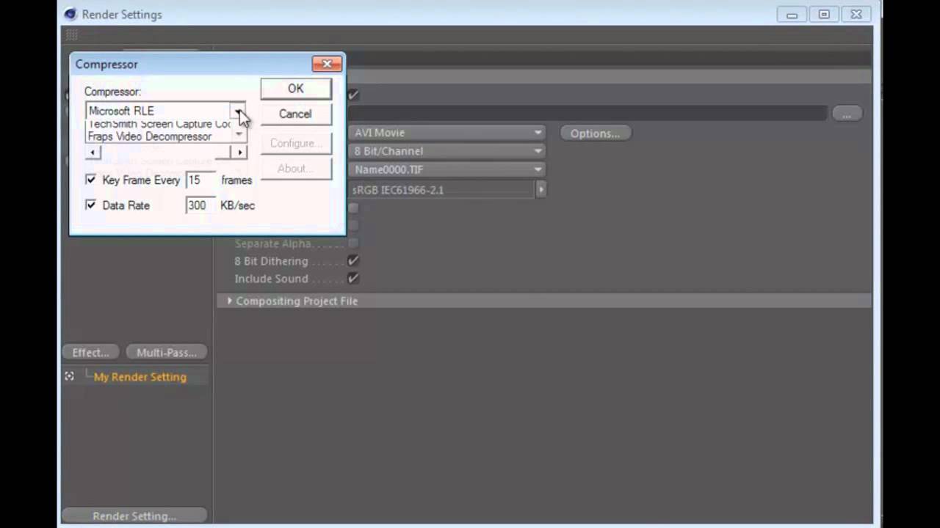
Task: Toggle the Data Rate checkbox
Action: pyautogui.click(x=91, y=205)
